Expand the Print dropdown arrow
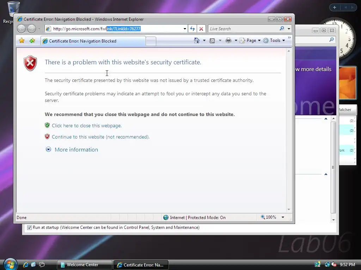Viewport: 361px width, 270px height. point(236,40)
